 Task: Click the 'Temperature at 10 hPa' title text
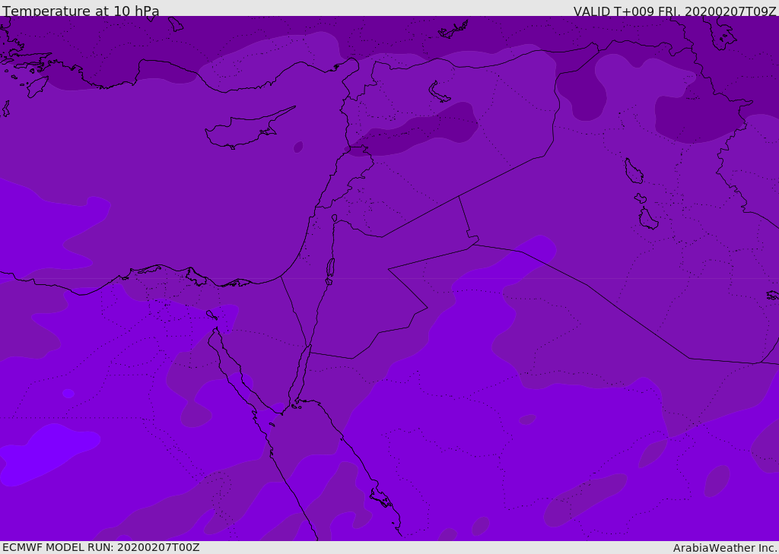(x=81, y=11)
